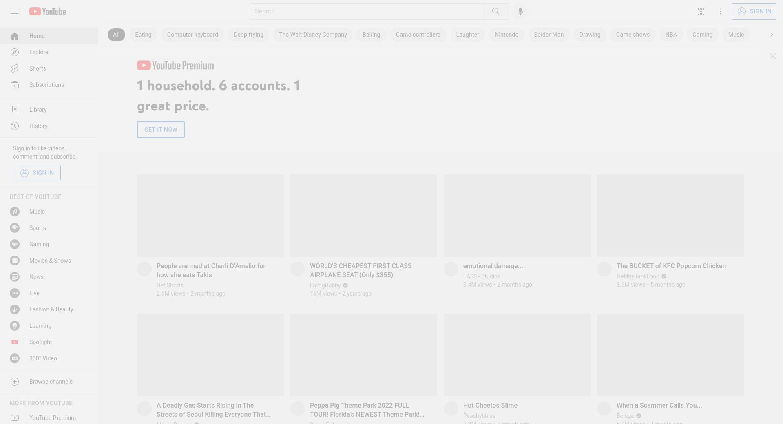Viewport: 783px width, 424px height.
Task: Select the Gaming filter chip
Action: tap(702, 35)
